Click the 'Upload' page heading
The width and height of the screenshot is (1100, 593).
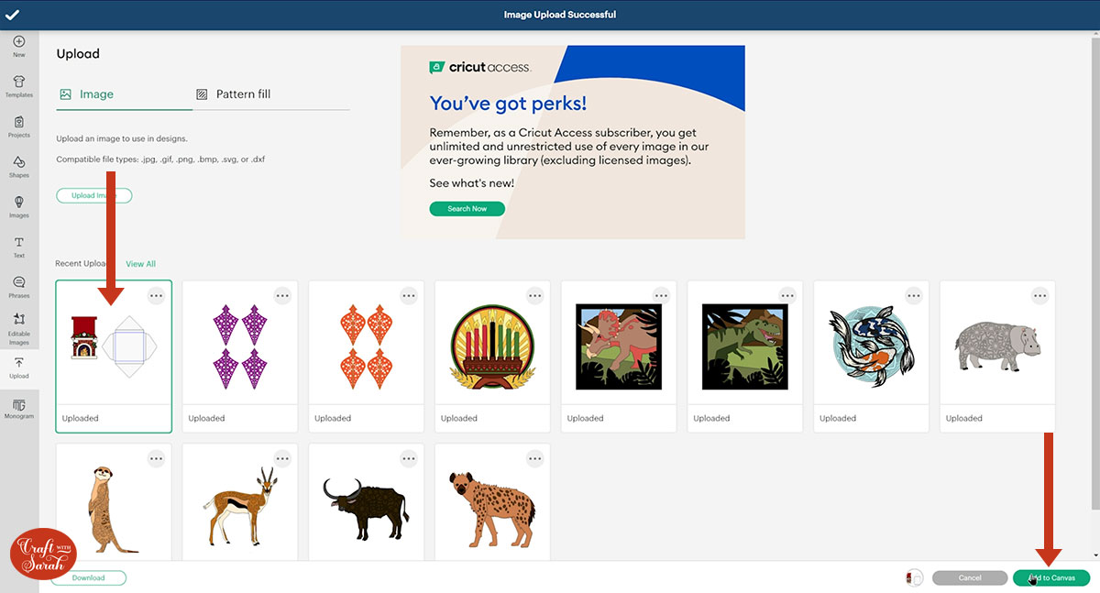(78, 54)
